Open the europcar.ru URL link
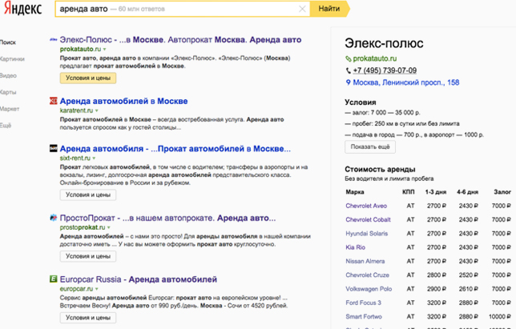 tap(76, 289)
